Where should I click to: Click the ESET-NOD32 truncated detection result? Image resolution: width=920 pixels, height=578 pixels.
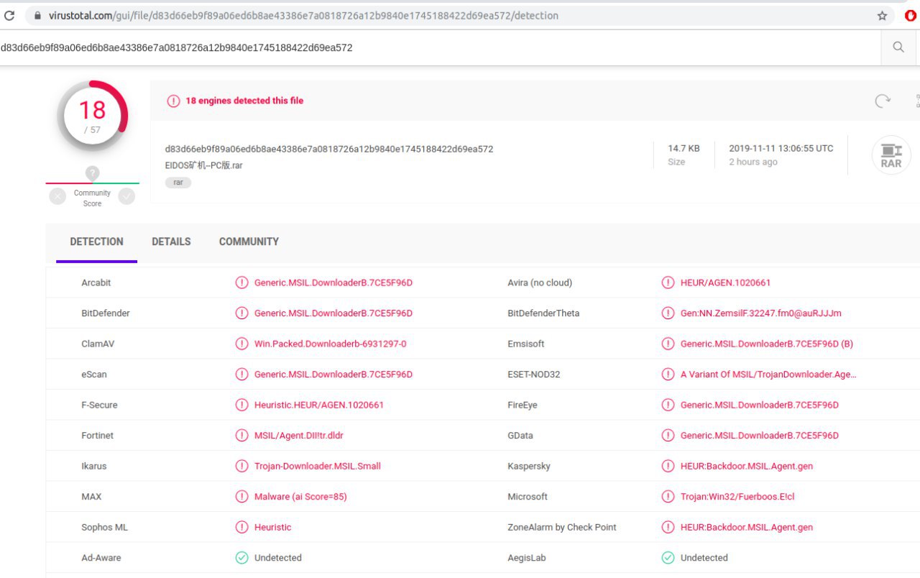pyautogui.click(x=768, y=375)
